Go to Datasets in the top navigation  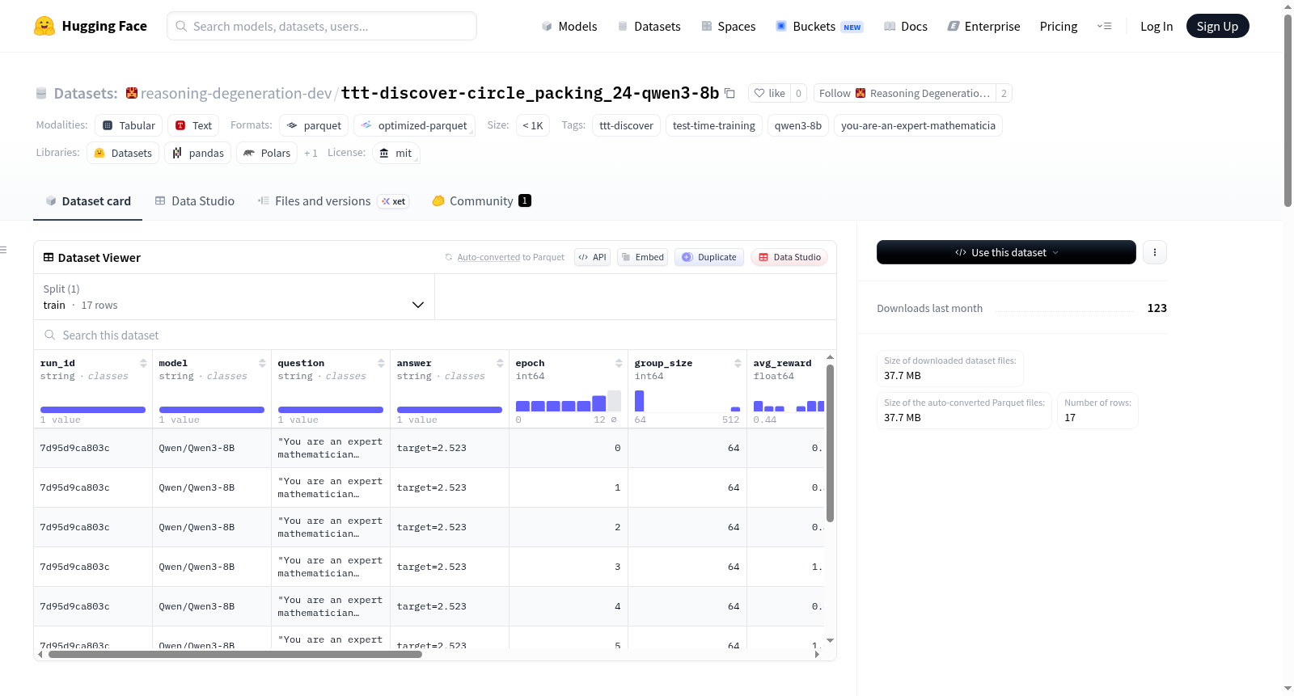649,26
